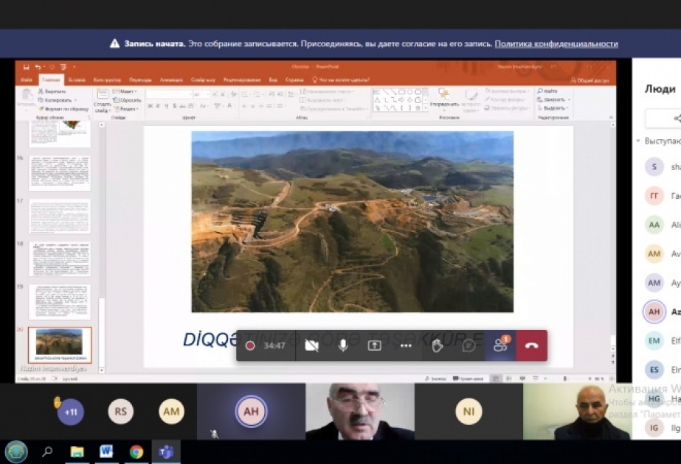Click the Копировать button
The width and height of the screenshot is (681, 464).
58,100
